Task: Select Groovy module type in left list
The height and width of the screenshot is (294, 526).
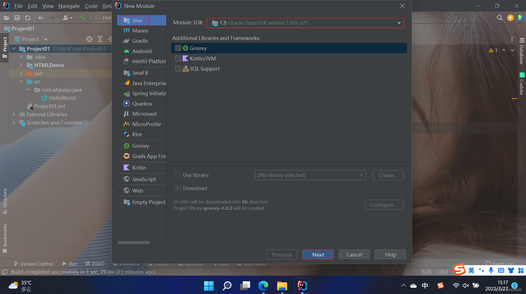Action: 142,146
